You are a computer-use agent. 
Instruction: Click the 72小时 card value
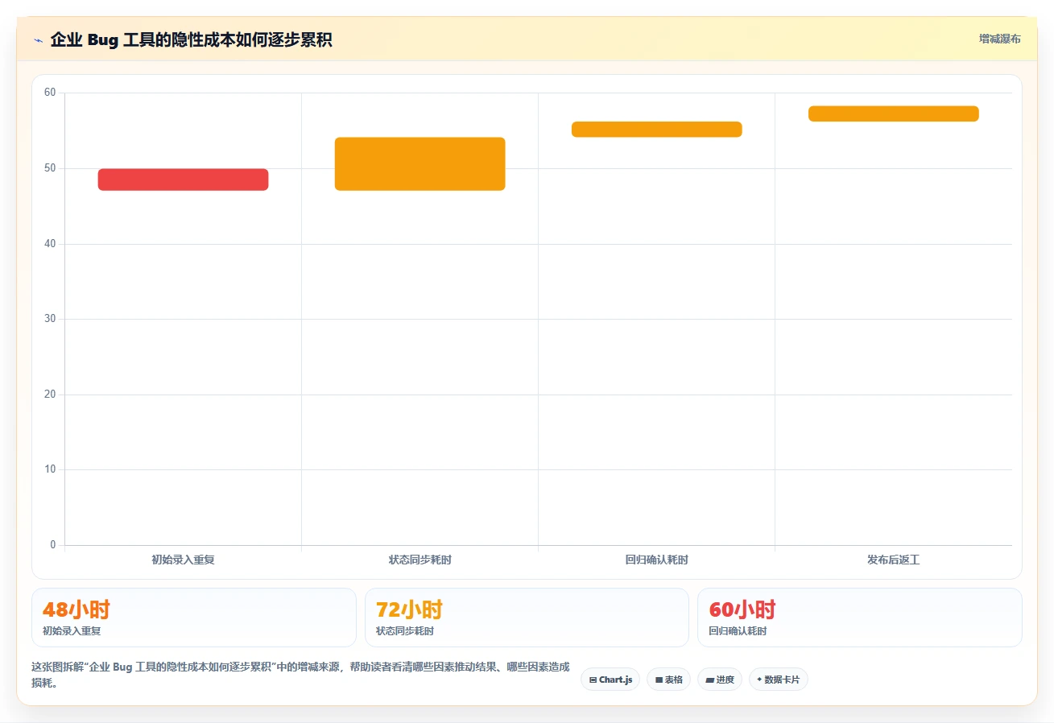click(x=409, y=609)
